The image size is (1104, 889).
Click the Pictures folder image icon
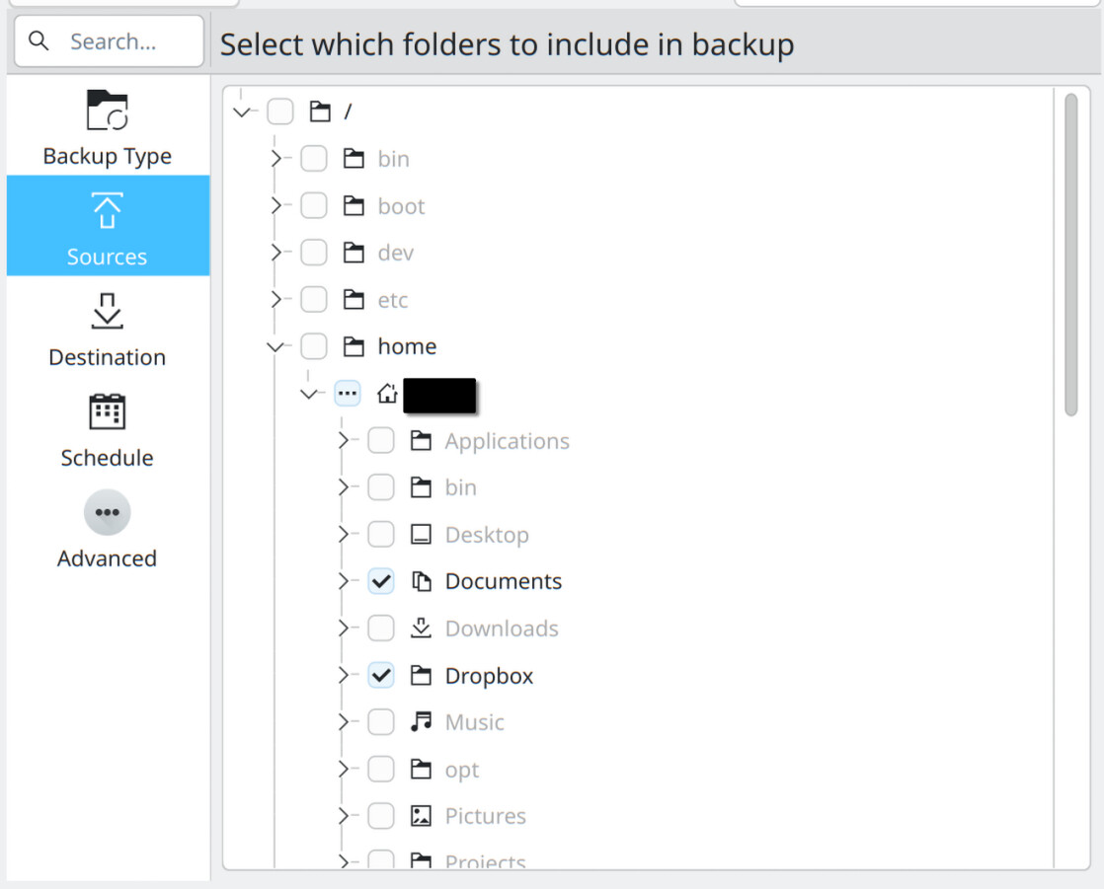(x=421, y=816)
